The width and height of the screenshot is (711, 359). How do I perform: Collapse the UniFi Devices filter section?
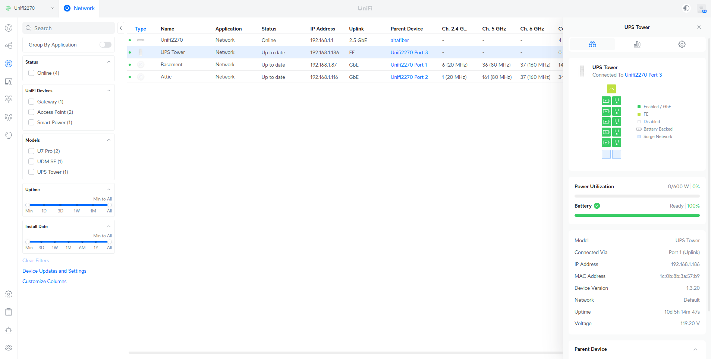click(109, 91)
